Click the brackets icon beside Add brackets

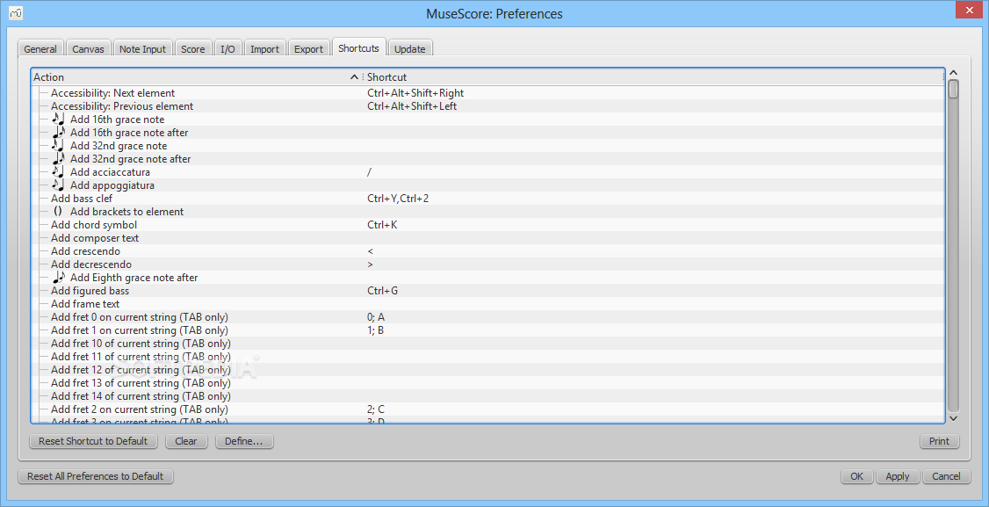[58, 212]
